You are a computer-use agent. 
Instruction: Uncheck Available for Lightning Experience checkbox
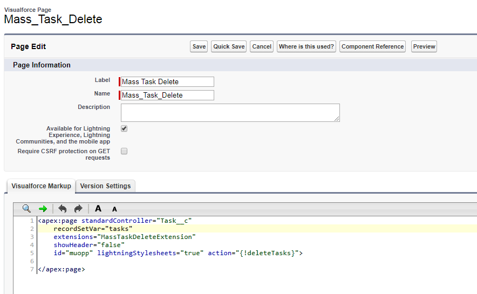[124, 129]
